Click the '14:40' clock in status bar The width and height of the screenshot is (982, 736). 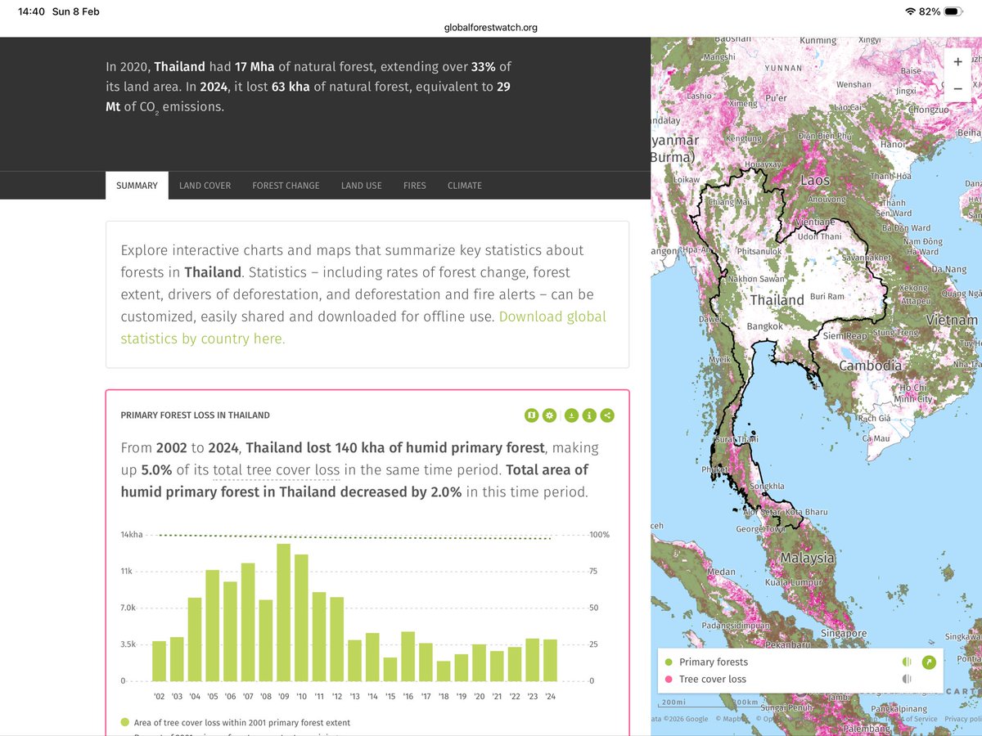31,12
